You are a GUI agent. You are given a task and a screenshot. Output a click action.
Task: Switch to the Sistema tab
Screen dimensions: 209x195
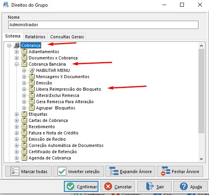click(x=13, y=36)
